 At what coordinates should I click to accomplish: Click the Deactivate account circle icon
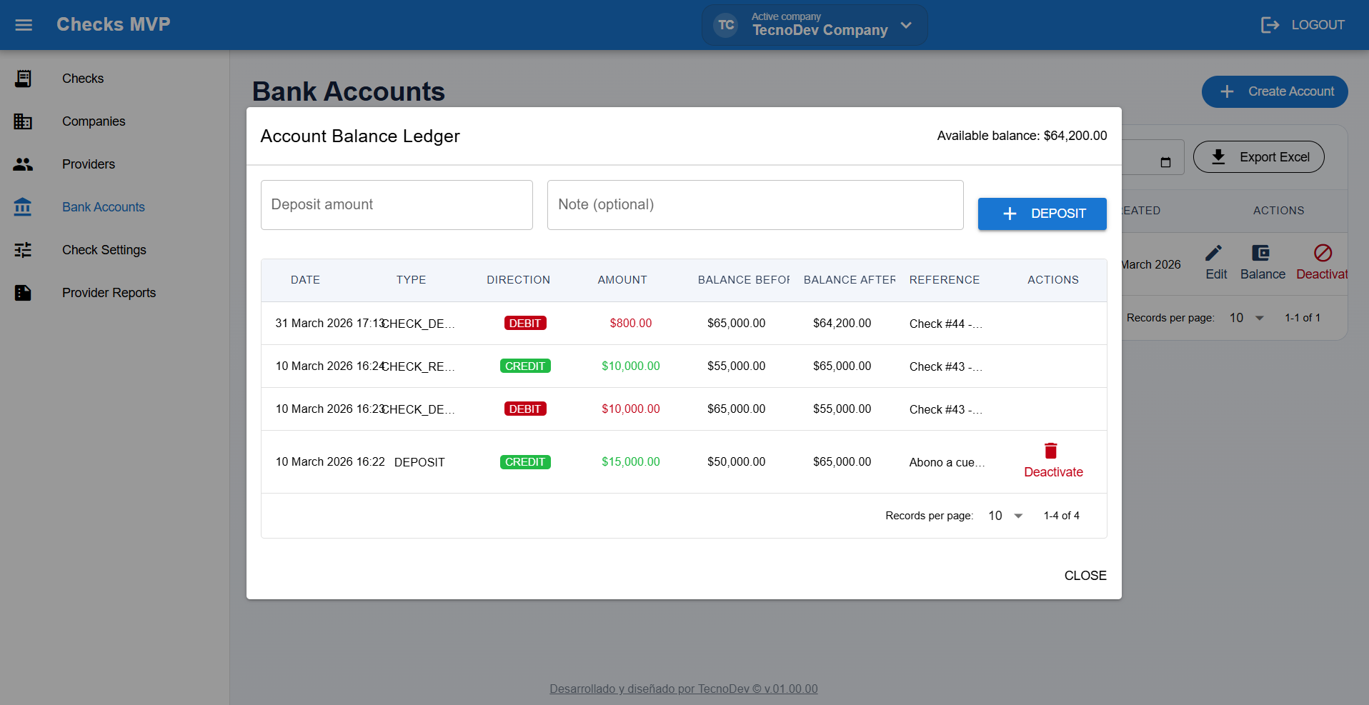click(x=1323, y=254)
